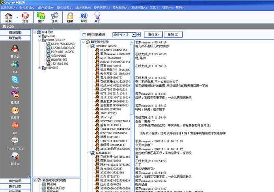Image resolution: width=274 pixels, height=192 pixels.
Task: Enable the 按时间段查询 checkbox
Action: click(x=84, y=35)
